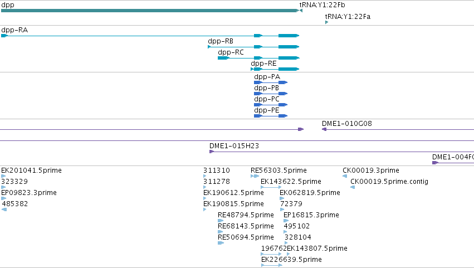
Task: Click EK062819.5prime EST label
Action: point(310,193)
